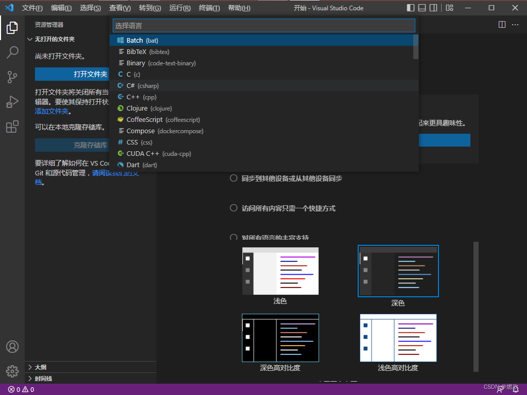Click the 选择语言 input field
The height and width of the screenshot is (395, 527).
tap(264, 26)
